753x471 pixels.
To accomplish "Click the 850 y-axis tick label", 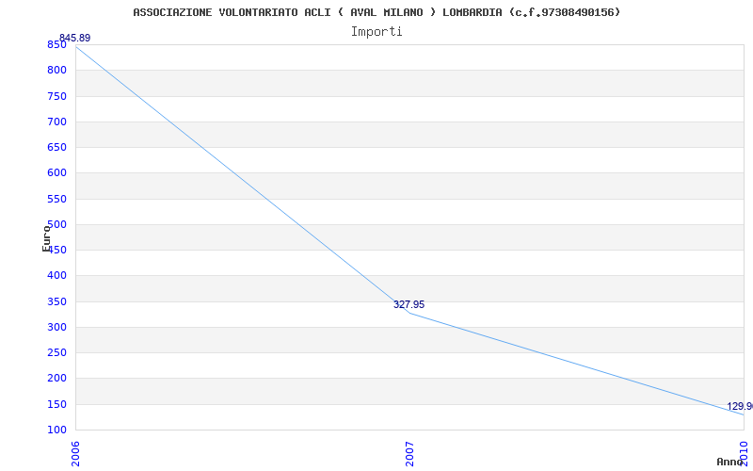I will (56, 44).
